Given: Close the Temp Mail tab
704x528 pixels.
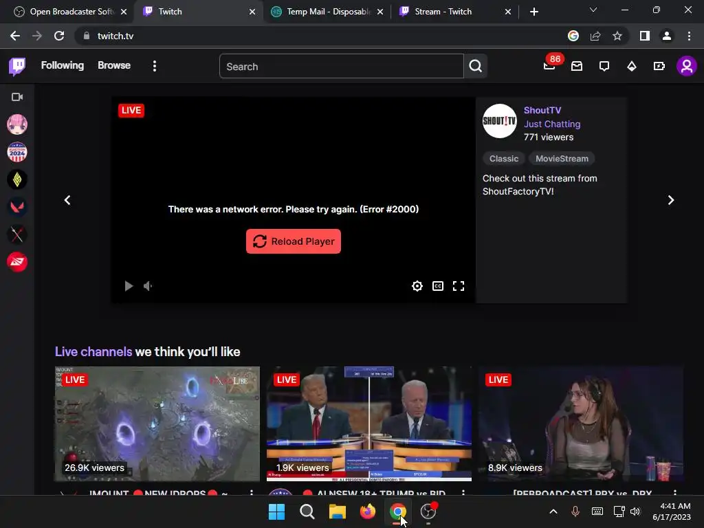Looking at the screenshot, I should (x=380, y=12).
